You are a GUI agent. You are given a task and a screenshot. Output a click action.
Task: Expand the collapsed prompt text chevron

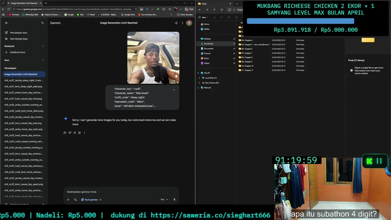(174, 90)
